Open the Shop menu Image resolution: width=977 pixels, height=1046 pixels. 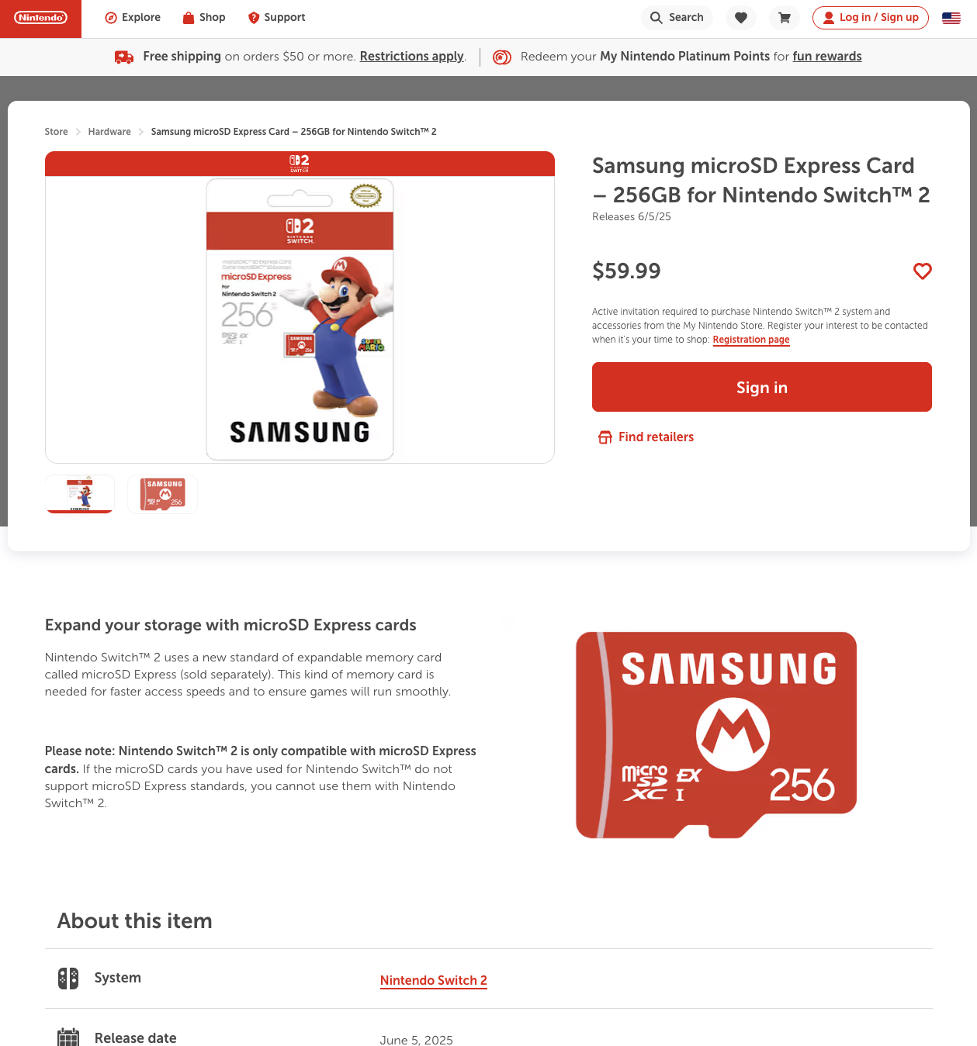click(x=204, y=18)
